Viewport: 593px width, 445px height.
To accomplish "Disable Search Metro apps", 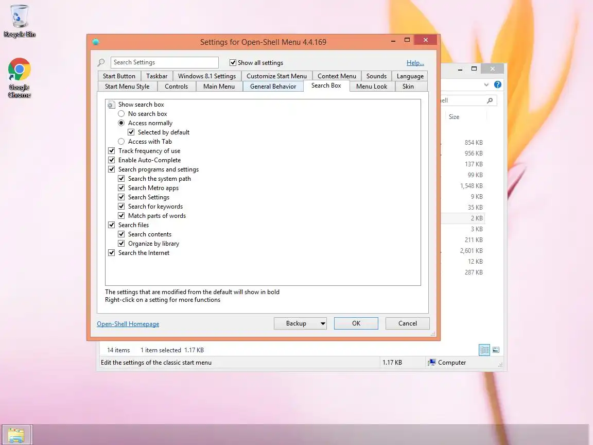I will pyautogui.click(x=121, y=187).
